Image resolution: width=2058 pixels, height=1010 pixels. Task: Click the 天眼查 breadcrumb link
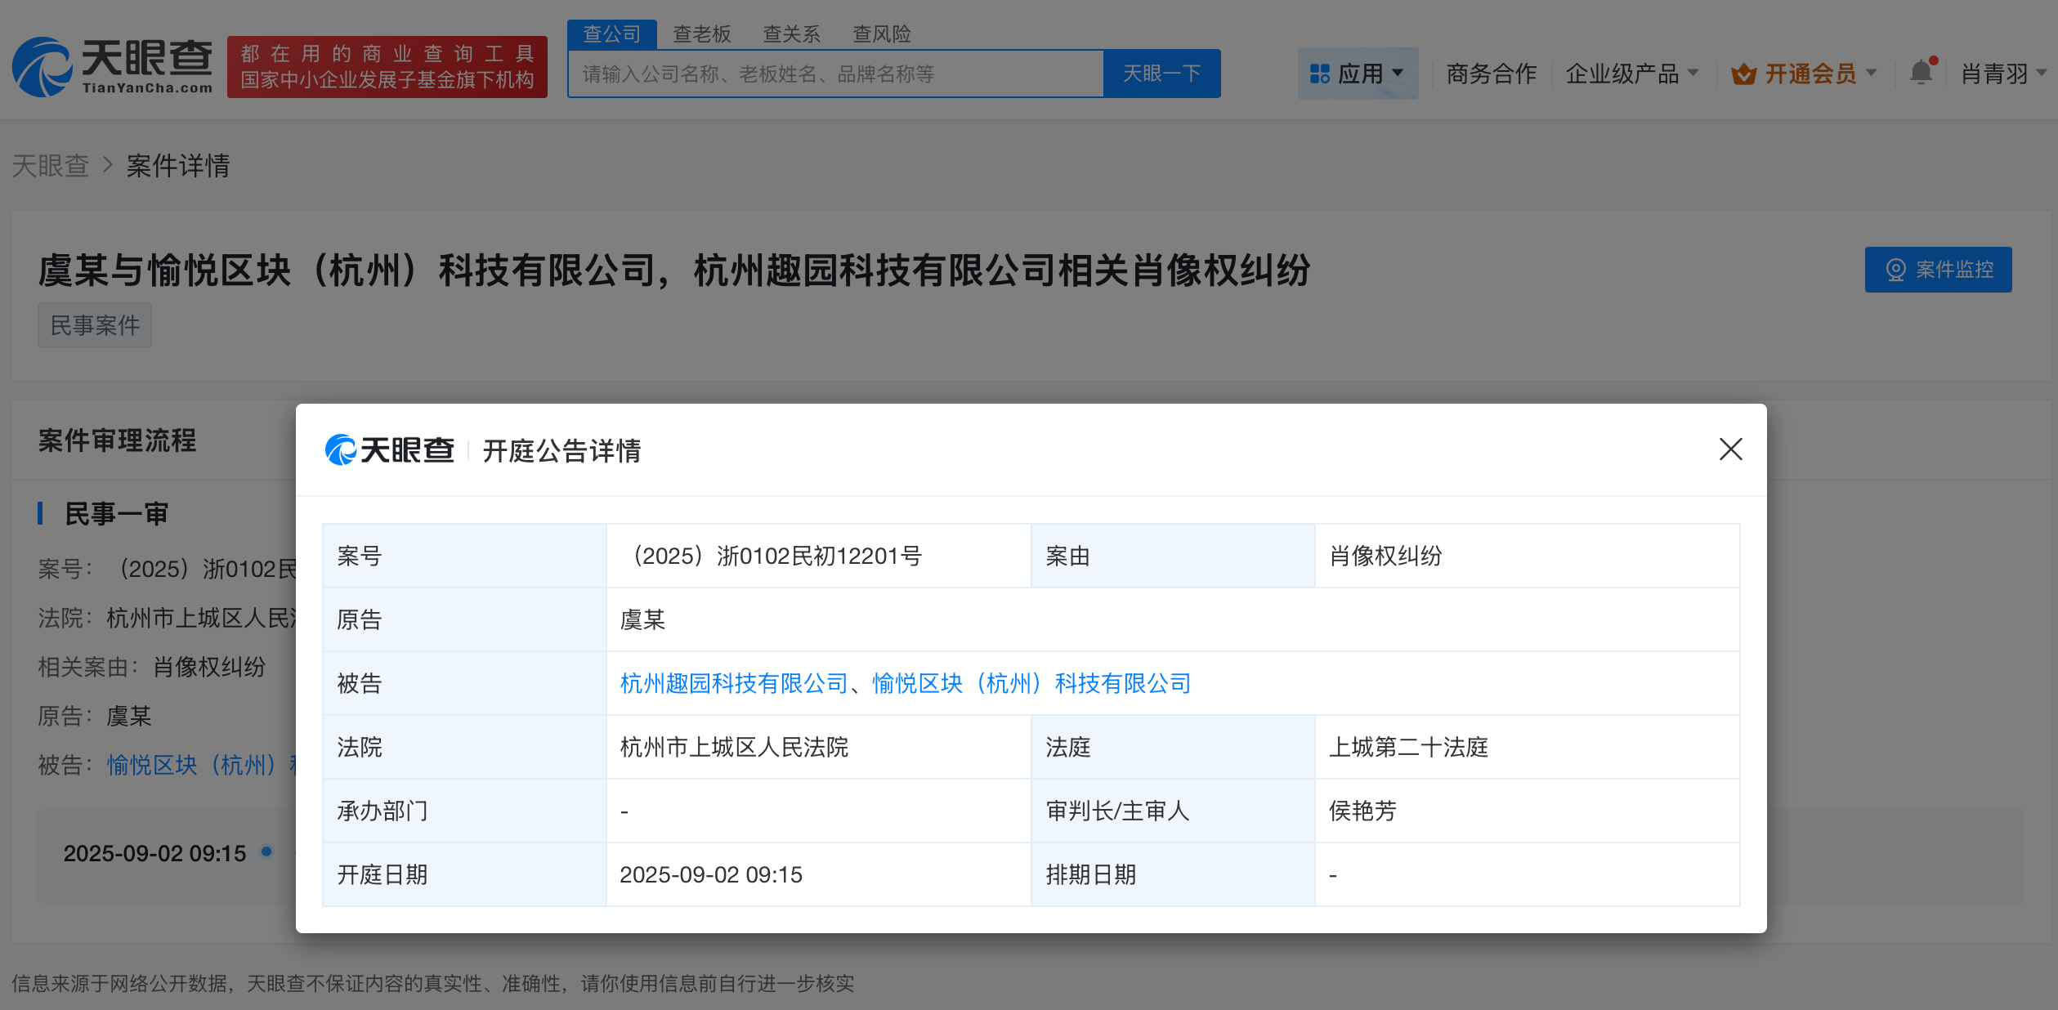[x=51, y=166]
